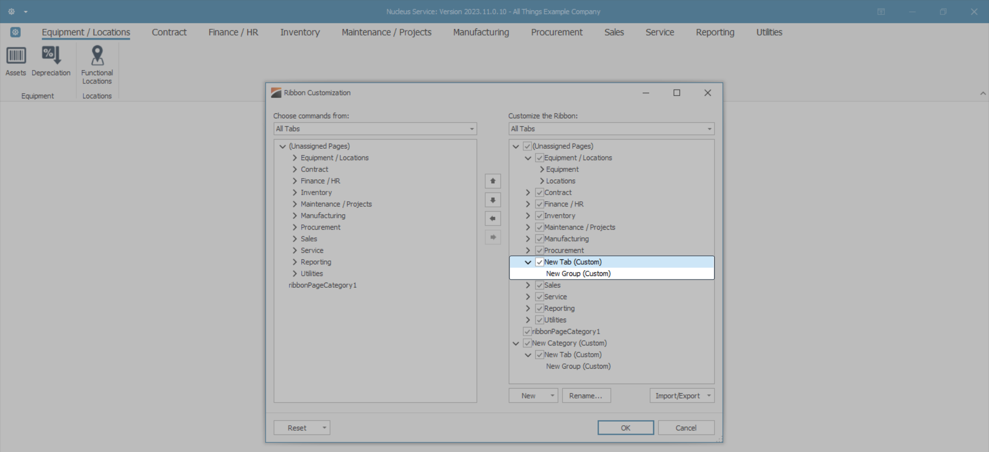Click the Rename… button
Screen dimensions: 989x452
(586, 396)
